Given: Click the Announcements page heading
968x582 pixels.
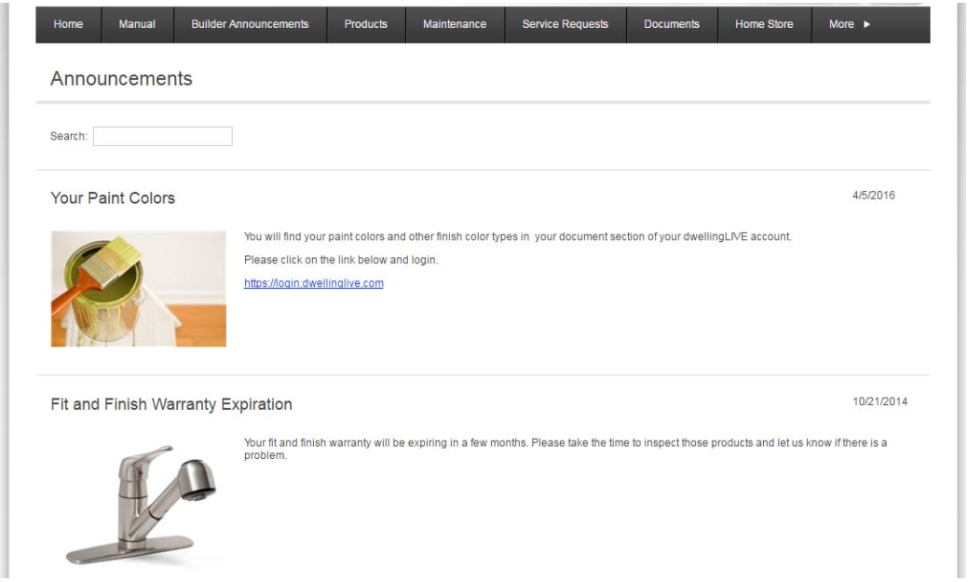Looking at the screenshot, I should click(x=121, y=79).
